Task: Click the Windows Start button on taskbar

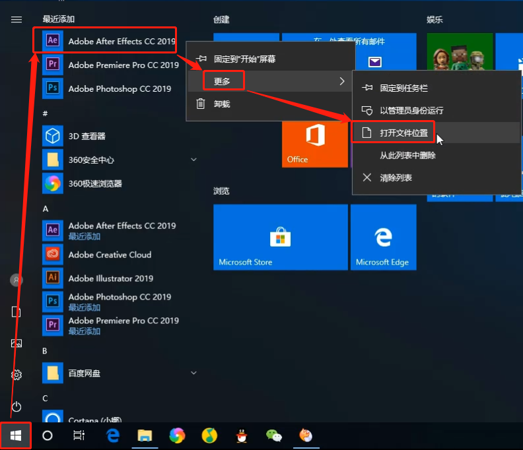Action: click(16, 435)
